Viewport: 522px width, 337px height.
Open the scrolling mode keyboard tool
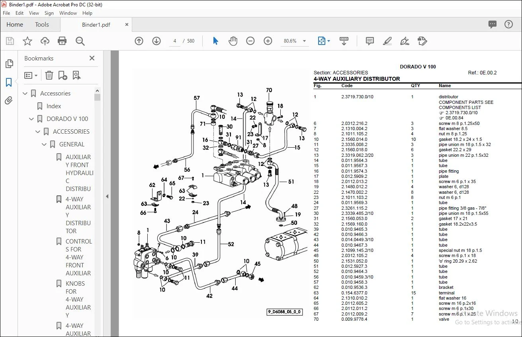coord(344,41)
